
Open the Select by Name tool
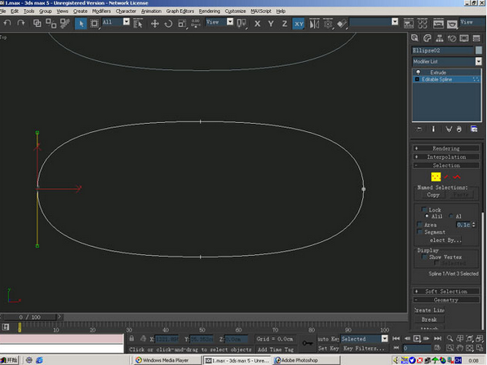(x=138, y=24)
